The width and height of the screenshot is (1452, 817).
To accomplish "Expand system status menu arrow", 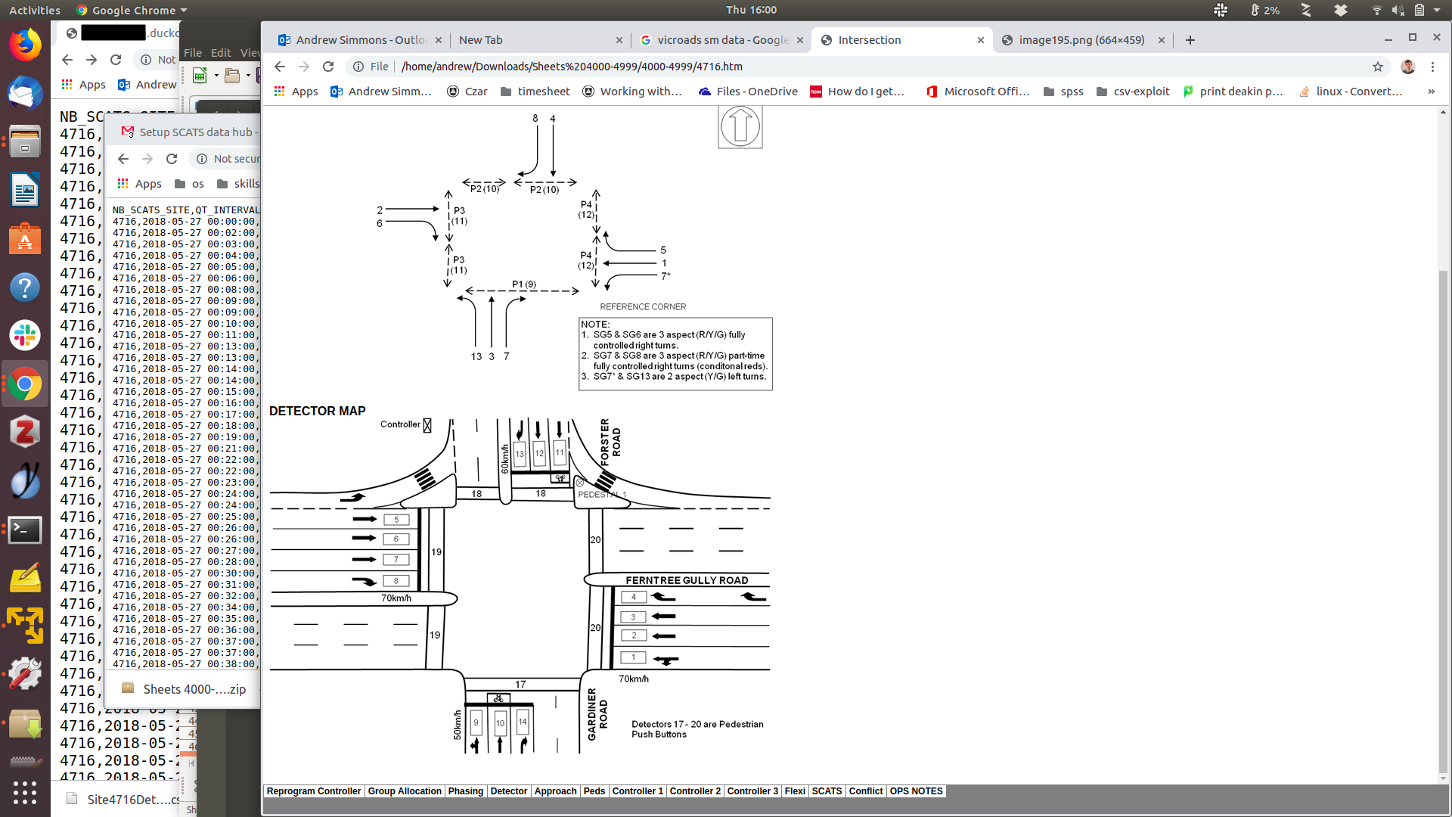I will [x=1437, y=10].
